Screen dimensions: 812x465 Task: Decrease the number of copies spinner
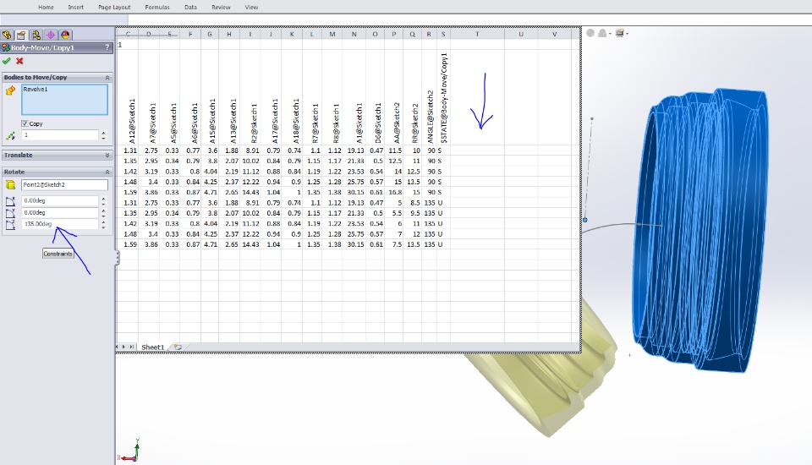pos(103,139)
